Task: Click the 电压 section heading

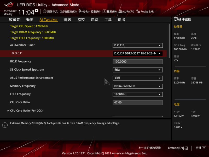Action: pyautogui.click(x=177, y=104)
